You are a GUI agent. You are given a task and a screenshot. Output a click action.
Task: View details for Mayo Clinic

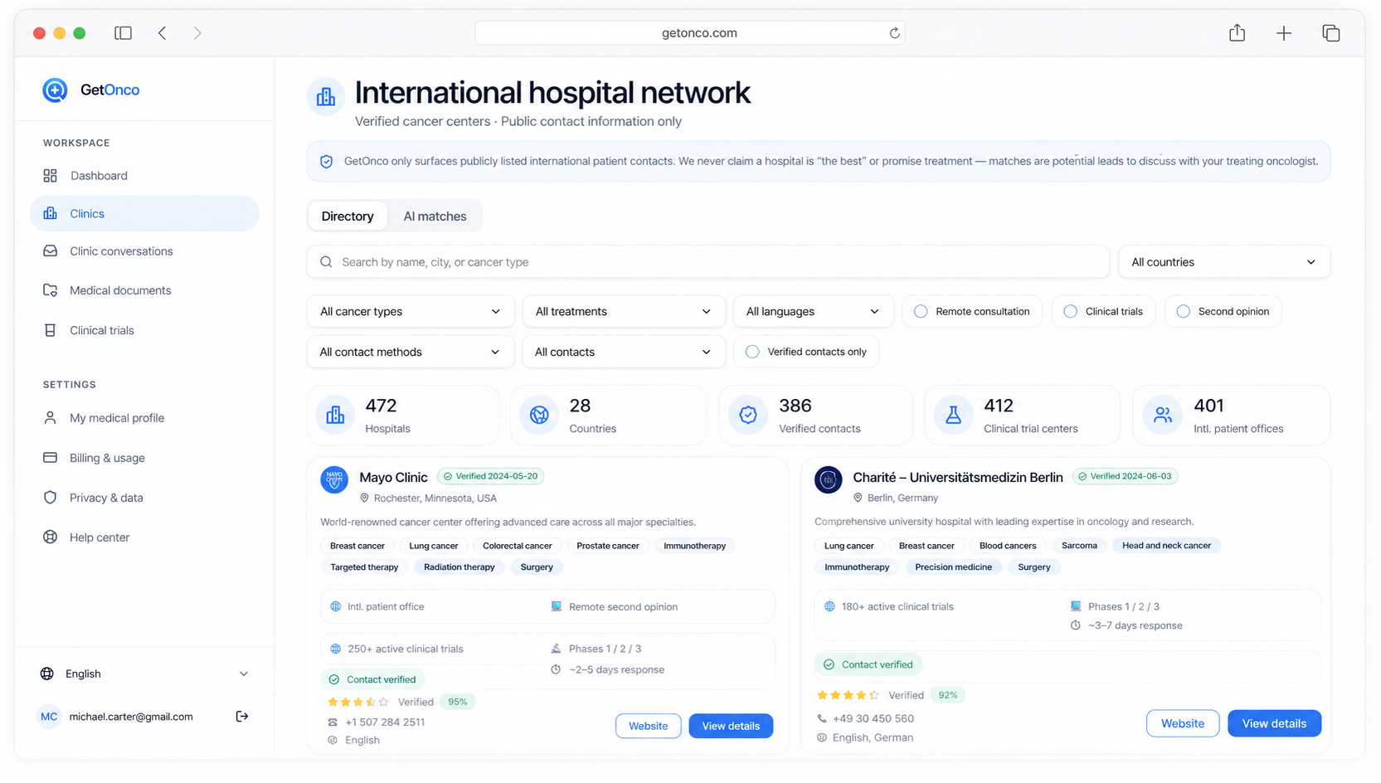pos(731,726)
